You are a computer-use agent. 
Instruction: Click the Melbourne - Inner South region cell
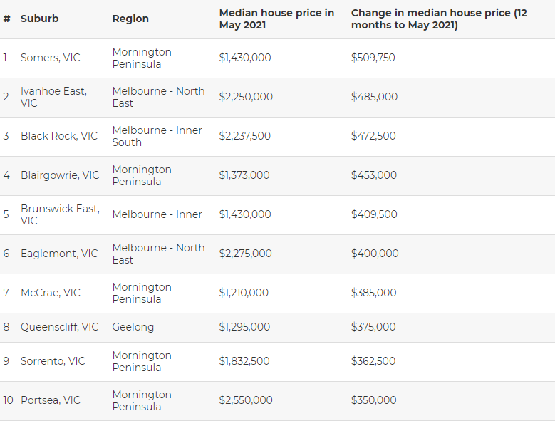(157, 136)
